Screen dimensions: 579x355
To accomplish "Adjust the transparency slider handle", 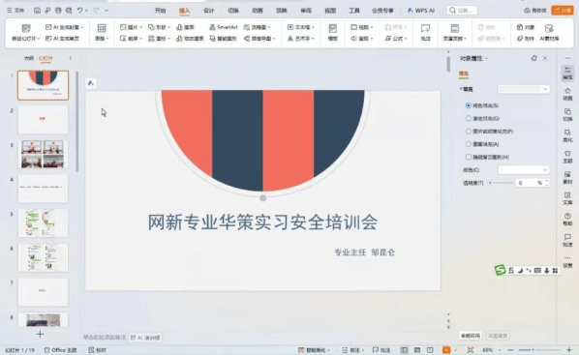I will point(490,183).
